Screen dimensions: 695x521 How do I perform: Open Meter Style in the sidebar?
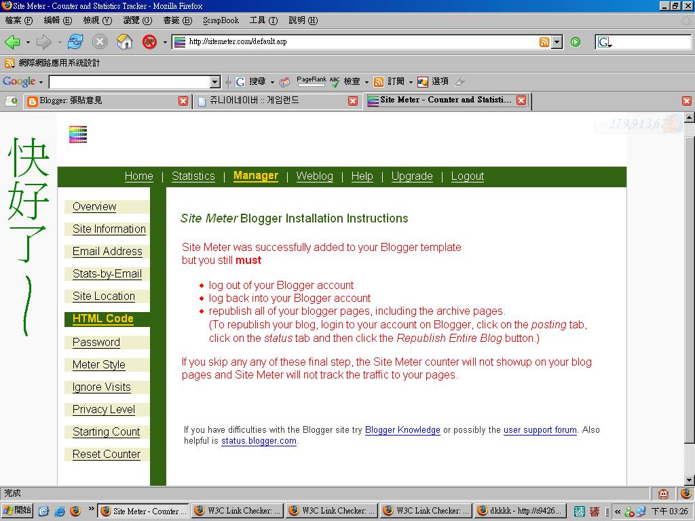click(x=99, y=364)
